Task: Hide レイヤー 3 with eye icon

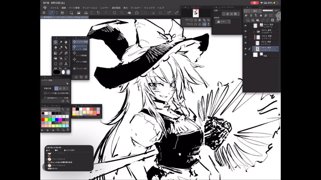Action: [x=246, y=37]
